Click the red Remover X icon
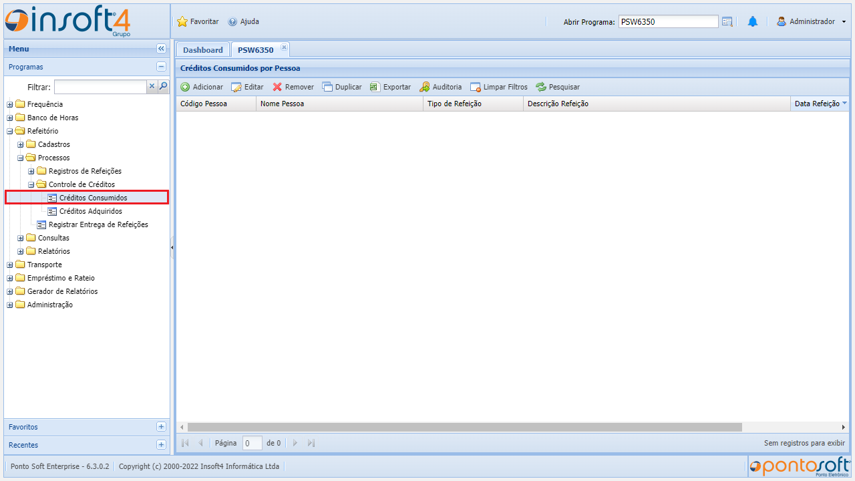The width and height of the screenshot is (855, 481). tap(277, 87)
